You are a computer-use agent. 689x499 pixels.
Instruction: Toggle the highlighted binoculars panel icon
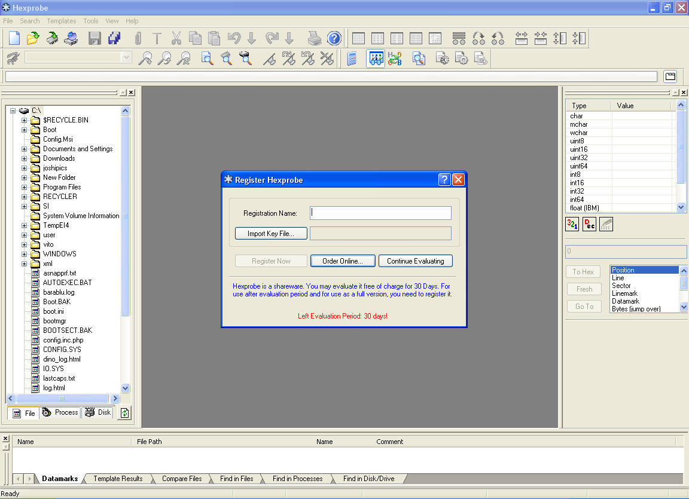pyautogui.click(x=376, y=59)
